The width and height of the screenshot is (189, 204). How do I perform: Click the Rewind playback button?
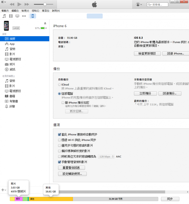point(12,4)
